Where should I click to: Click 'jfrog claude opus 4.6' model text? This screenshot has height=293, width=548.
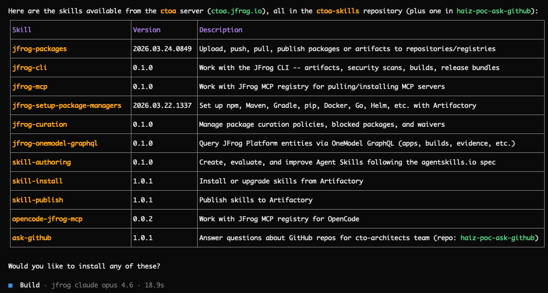pos(92,285)
